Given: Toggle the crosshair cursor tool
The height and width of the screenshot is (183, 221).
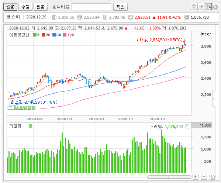Looking at the screenshot, I should [208, 7].
